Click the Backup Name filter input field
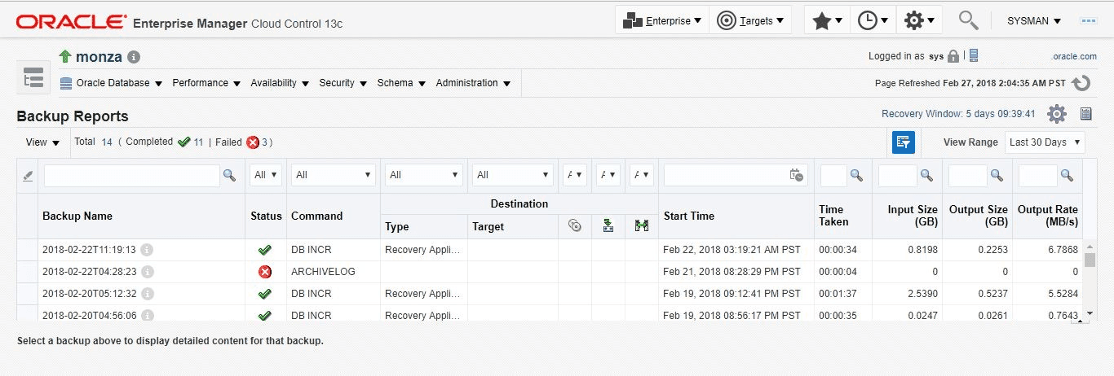Screen dimensions: 1114x376 coord(132,175)
